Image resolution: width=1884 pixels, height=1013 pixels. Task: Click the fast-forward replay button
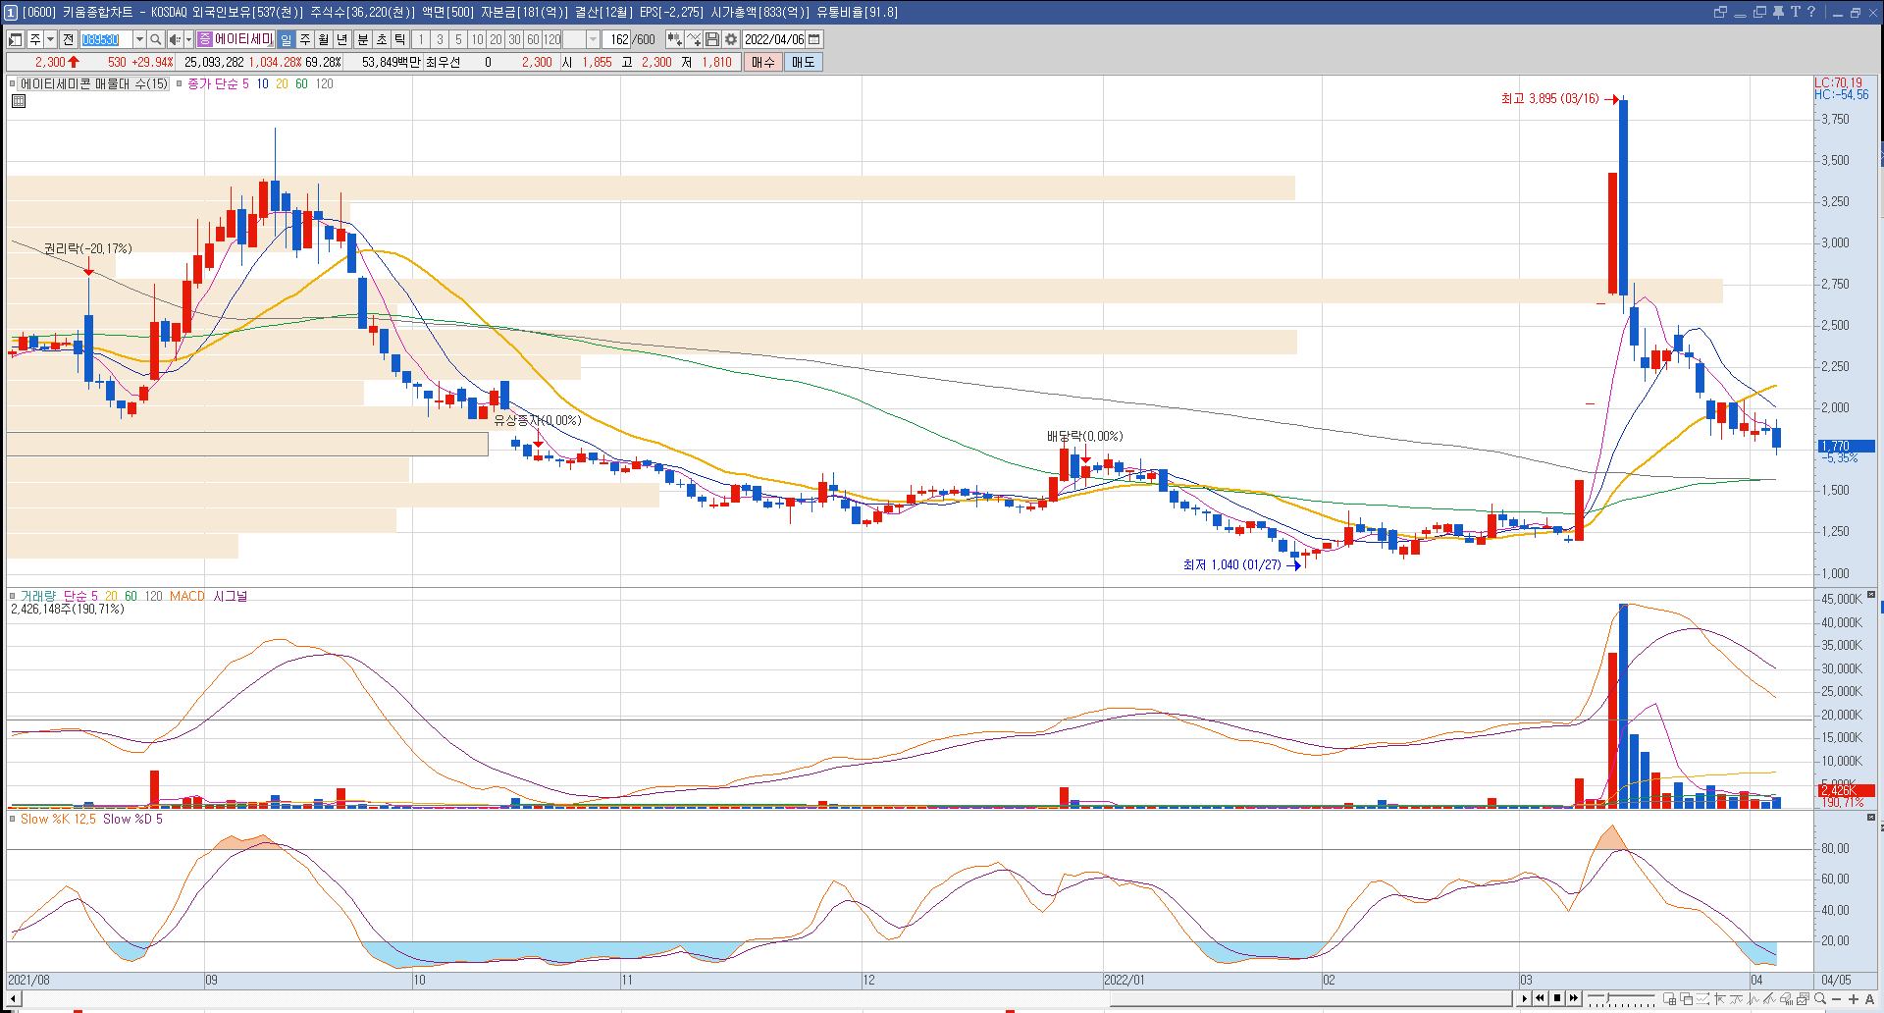[x=1574, y=998]
